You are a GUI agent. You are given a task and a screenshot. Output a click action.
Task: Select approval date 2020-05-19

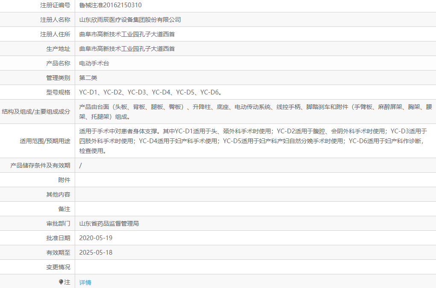(x=96, y=238)
